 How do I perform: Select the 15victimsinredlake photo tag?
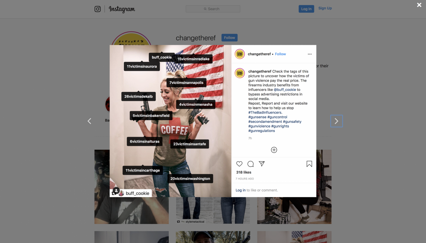193,59
